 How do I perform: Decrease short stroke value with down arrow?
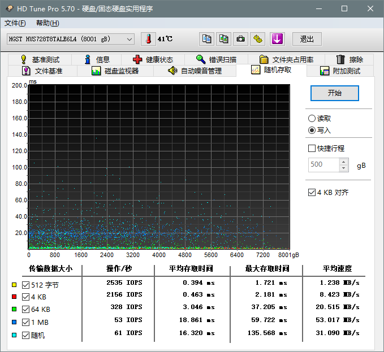pyautogui.click(x=344, y=168)
